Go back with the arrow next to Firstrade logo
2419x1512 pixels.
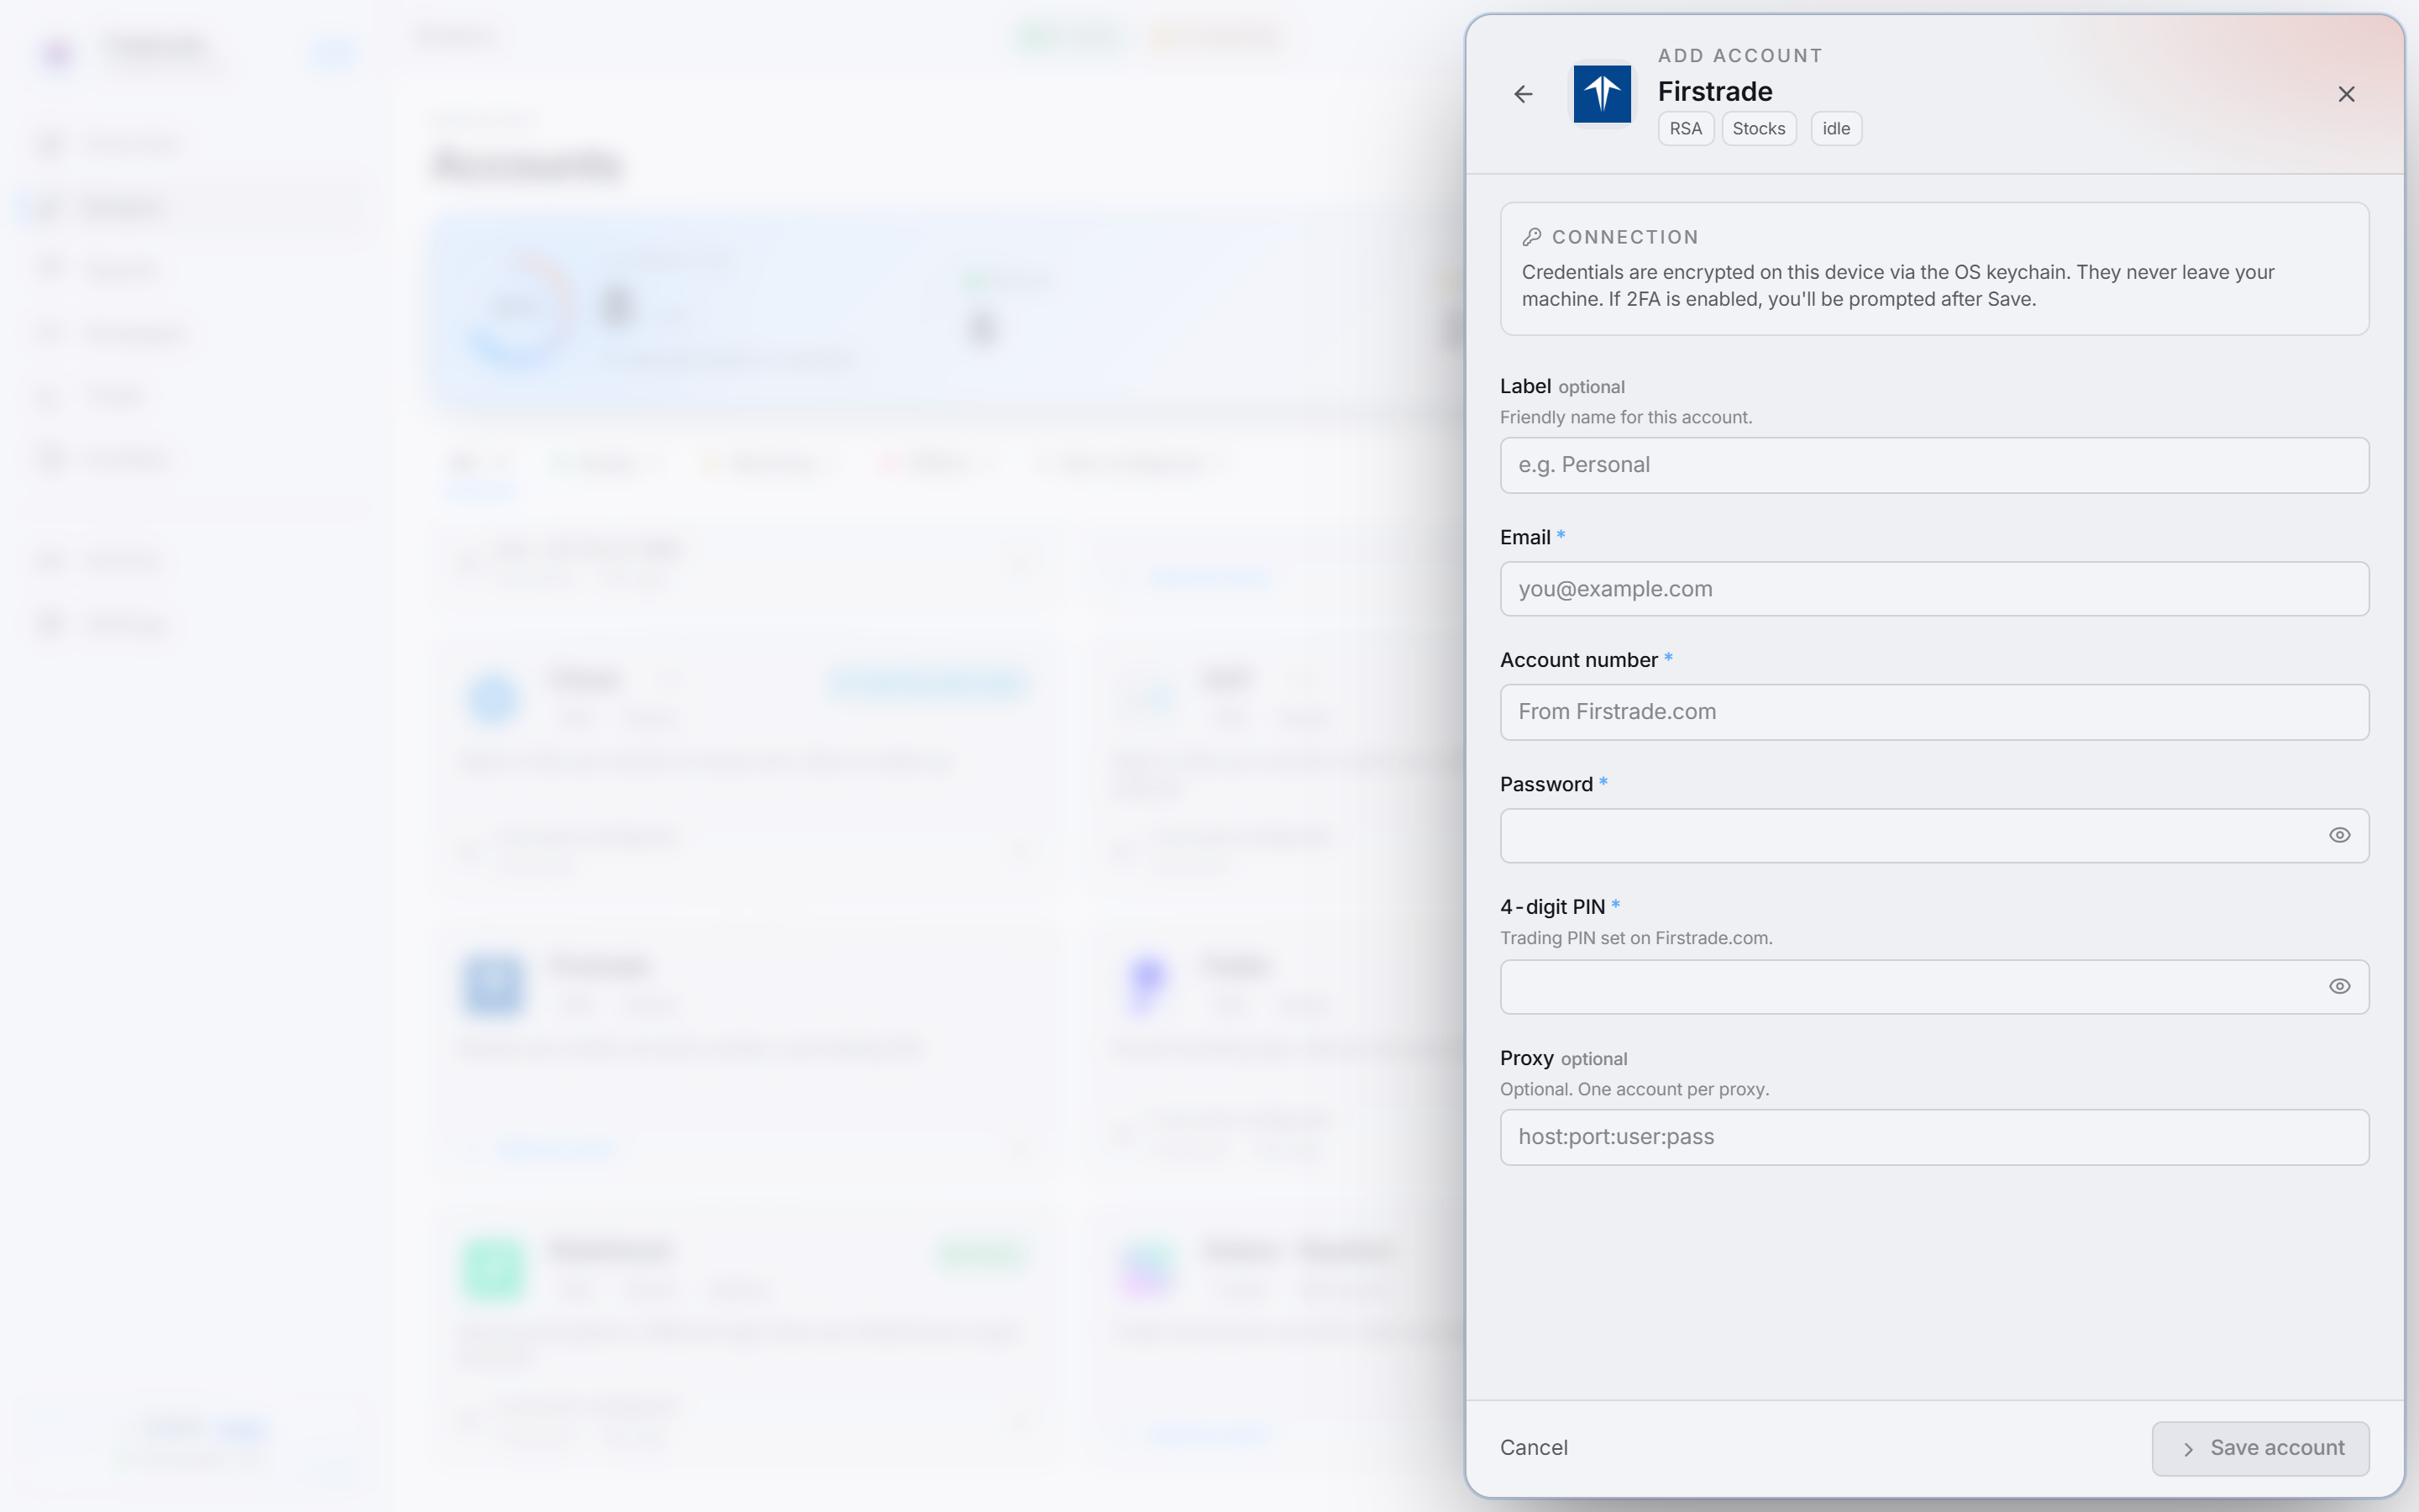coord(1524,94)
